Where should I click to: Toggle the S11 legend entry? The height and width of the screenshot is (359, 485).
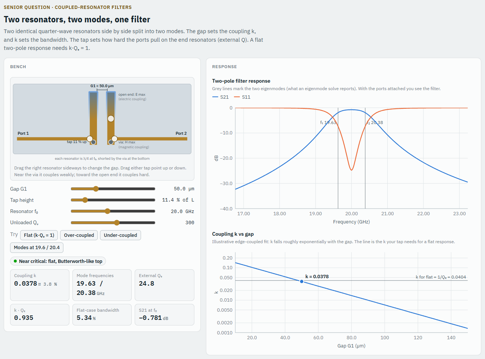(242, 97)
